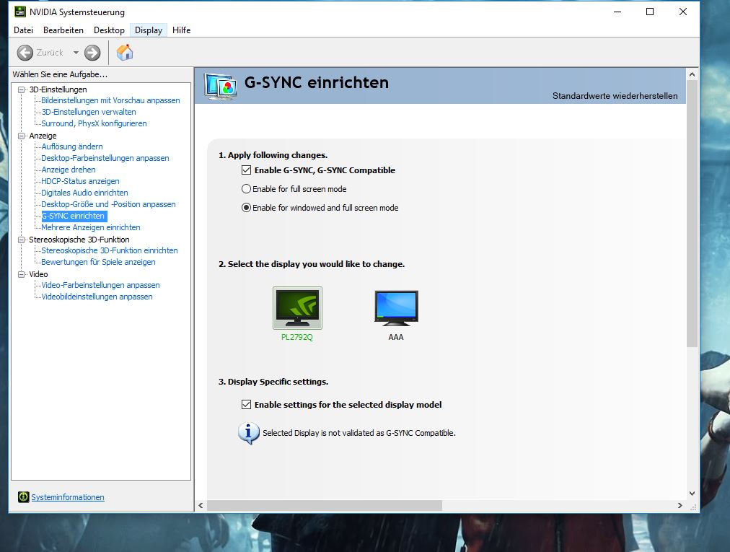Open the Display menu

coord(149,30)
